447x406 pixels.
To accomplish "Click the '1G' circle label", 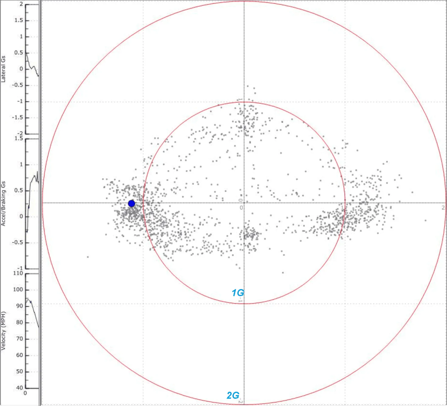I will [x=238, y=293].
